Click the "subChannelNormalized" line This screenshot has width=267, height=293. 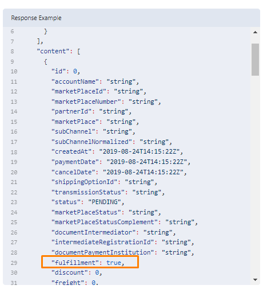coord(111,142)
